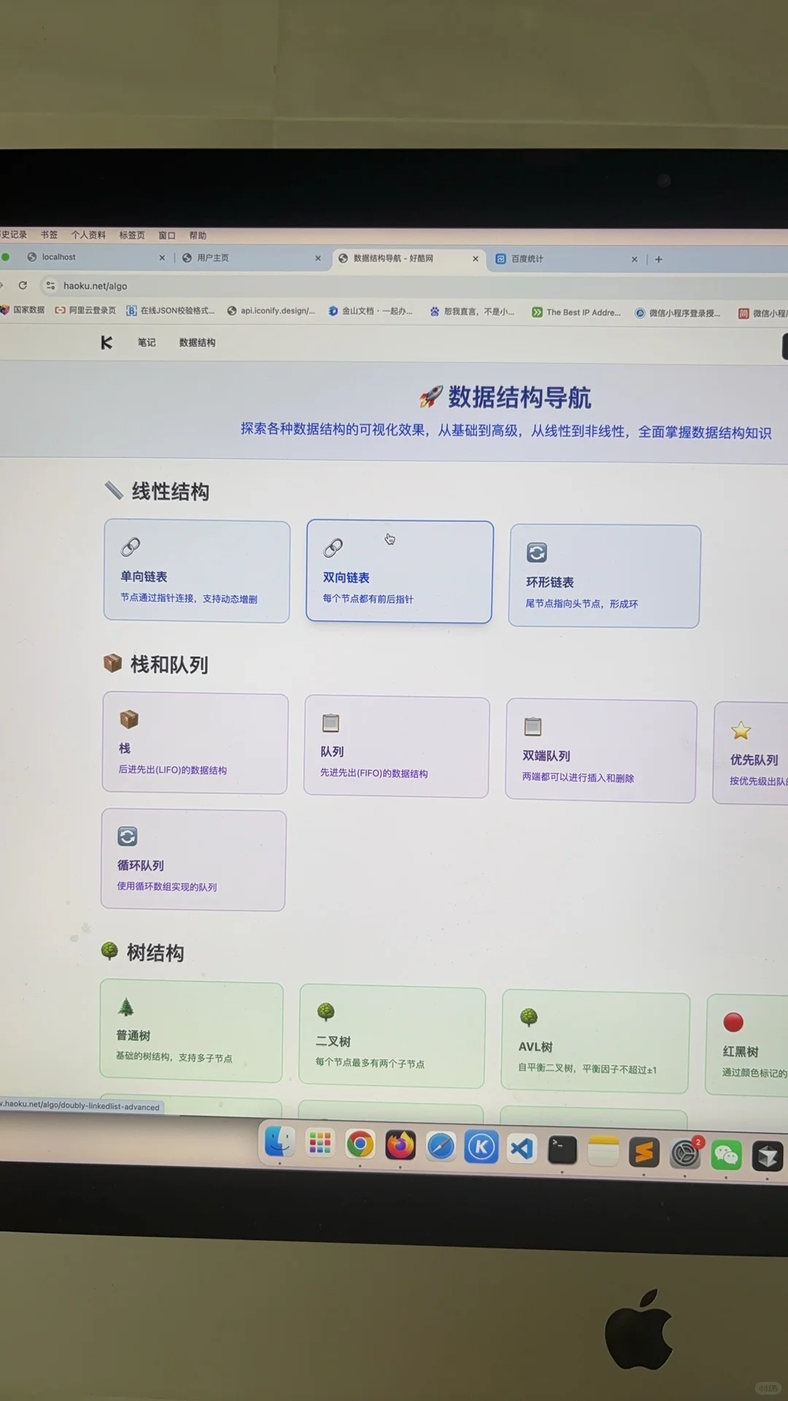Click the tree icon on 二叉树 card
The height and width of the screenshot is (1401, 788).
click(x=325, y=1012)
